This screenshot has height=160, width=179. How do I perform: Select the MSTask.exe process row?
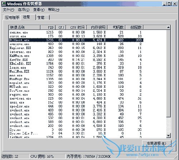(x=76, y=87)
